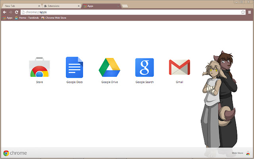Image resolution: width=254 pixels, height=159 pixels.
Task: Bookmark this page with the star icon
Action: point(243,12)
